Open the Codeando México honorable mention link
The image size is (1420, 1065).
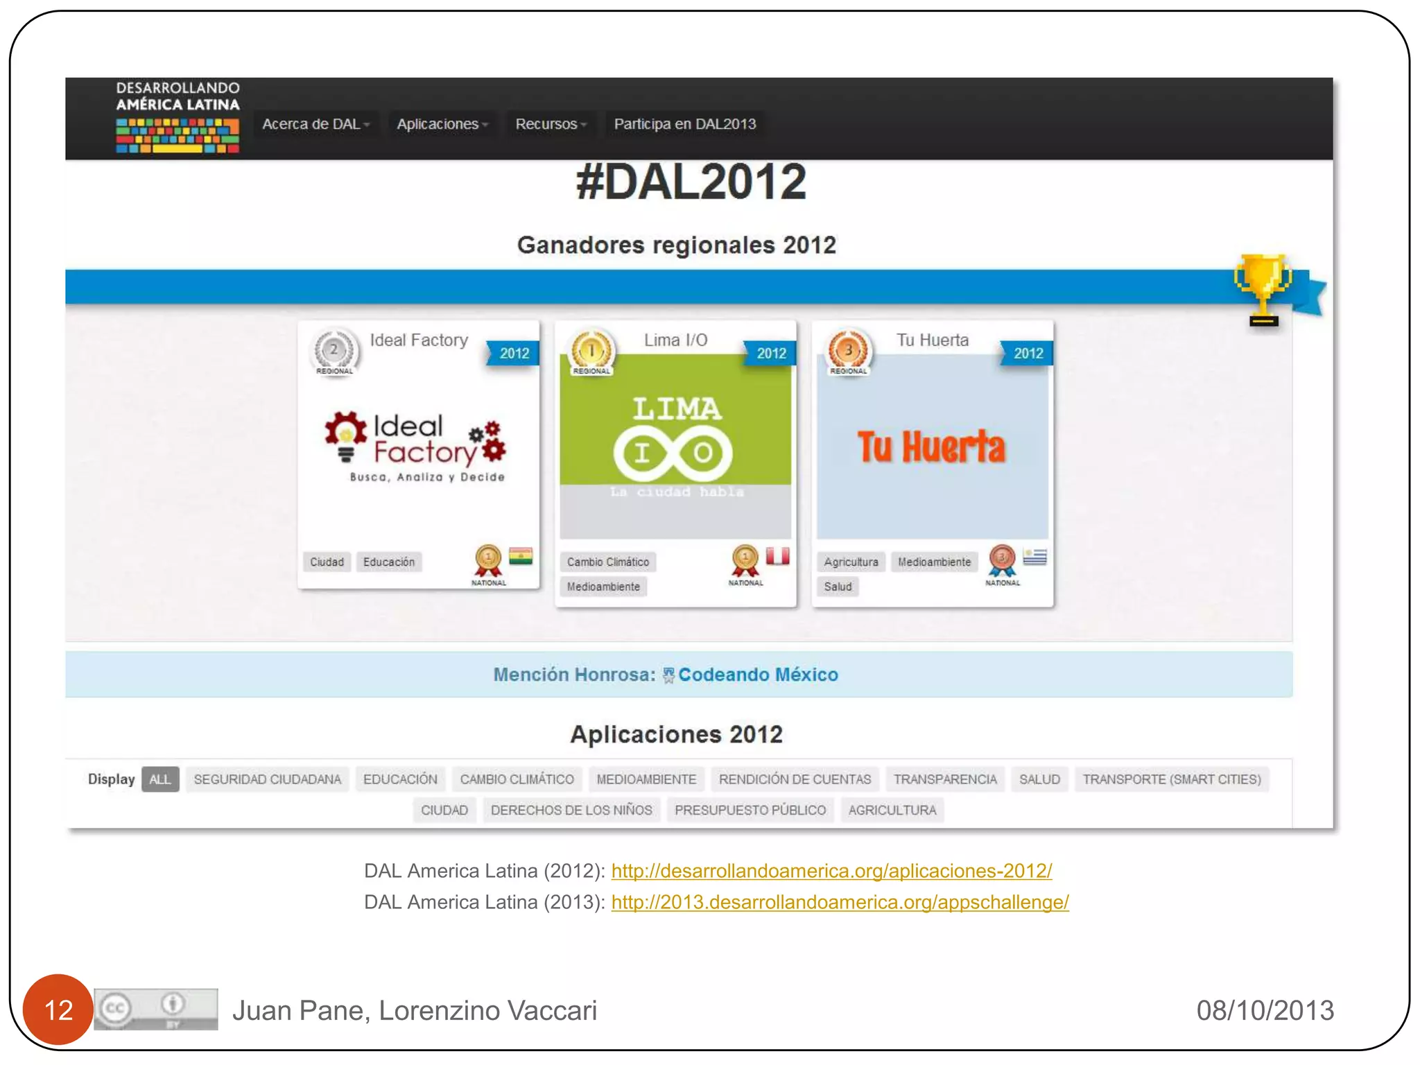(x=758, y=675)
